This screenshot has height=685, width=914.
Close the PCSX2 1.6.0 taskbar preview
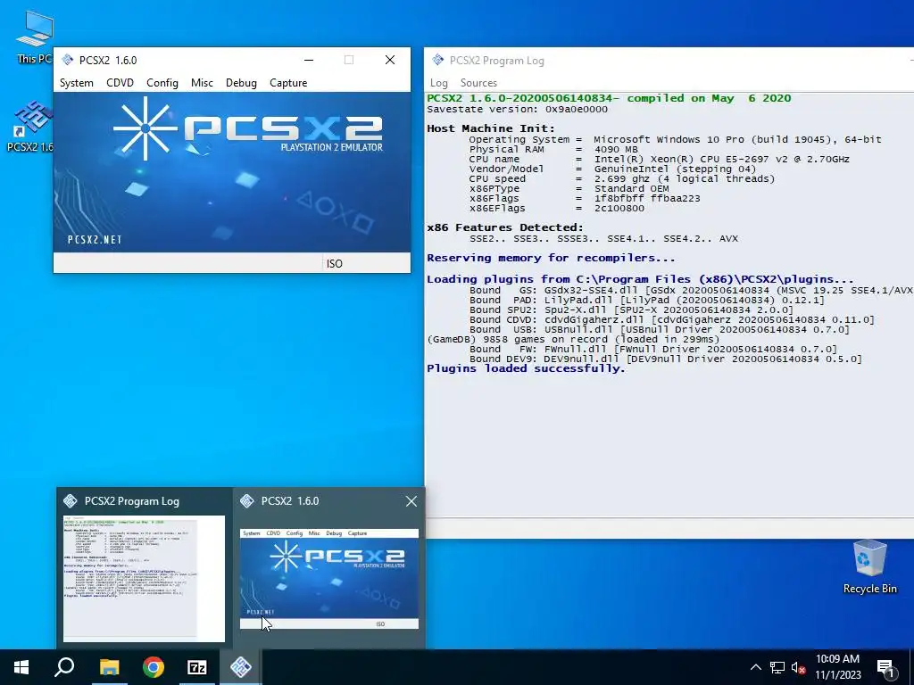[x=411, y=501]
